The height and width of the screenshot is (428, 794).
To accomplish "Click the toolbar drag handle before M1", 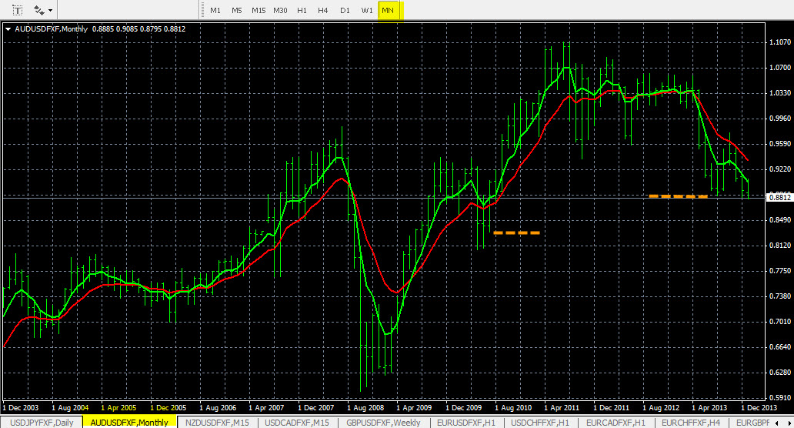I will point(202,10).
